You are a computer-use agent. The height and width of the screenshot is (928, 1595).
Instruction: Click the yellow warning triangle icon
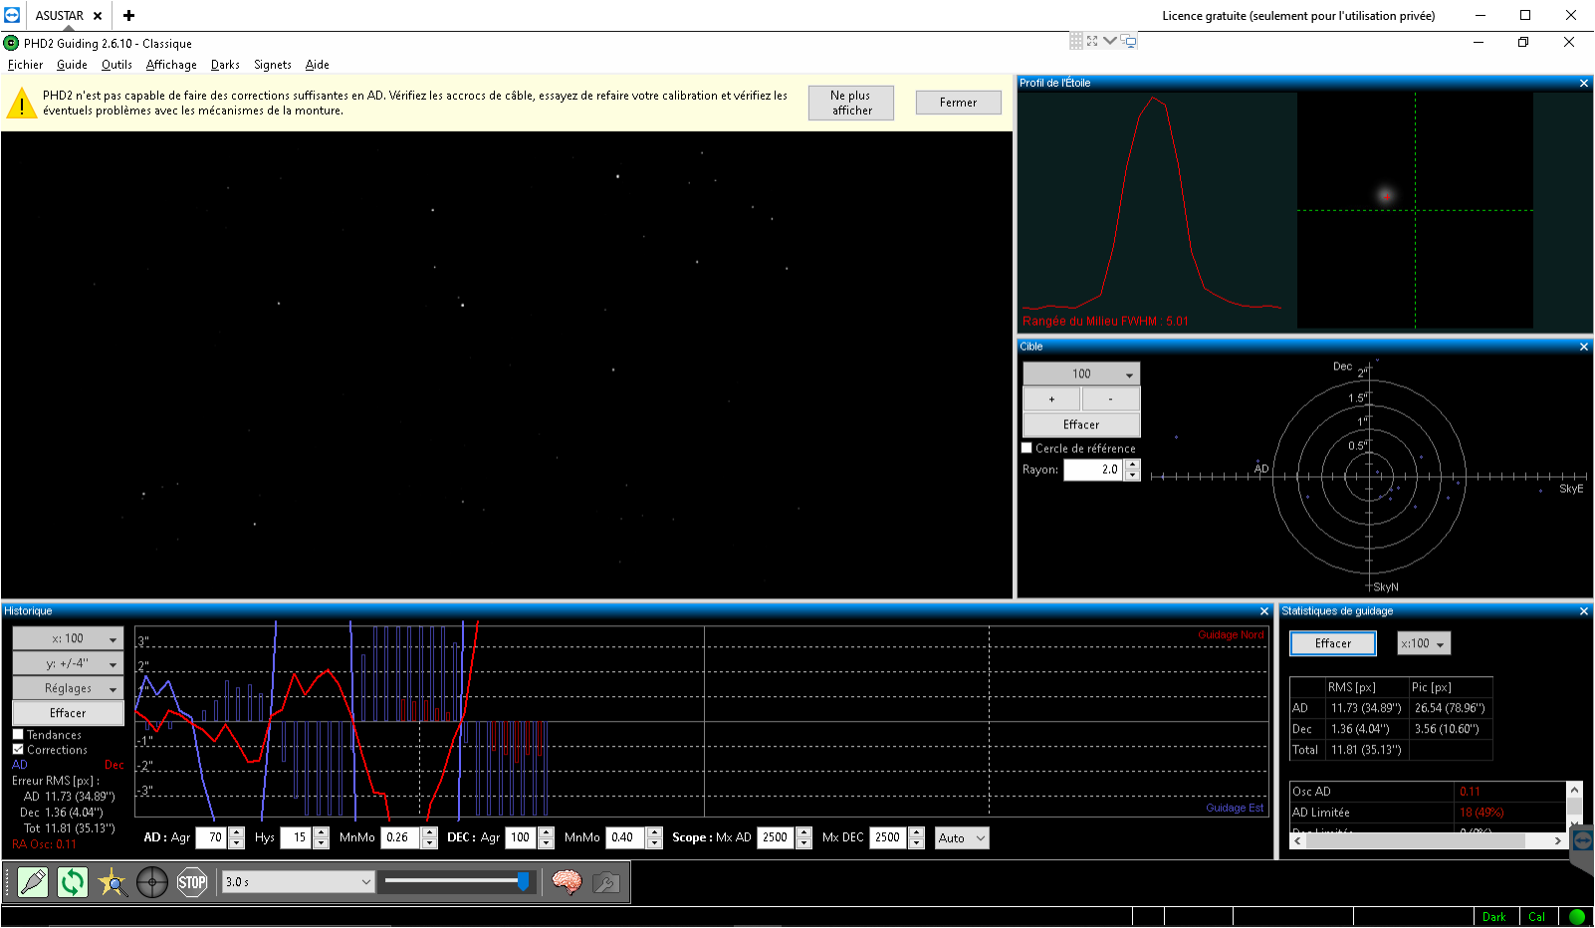[21, 103]
